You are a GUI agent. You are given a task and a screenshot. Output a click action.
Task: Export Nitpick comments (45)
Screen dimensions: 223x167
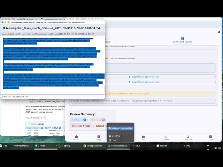[143, 82]
